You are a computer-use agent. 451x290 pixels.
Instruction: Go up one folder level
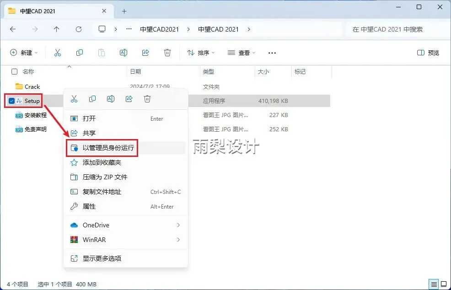pos(56,29)
